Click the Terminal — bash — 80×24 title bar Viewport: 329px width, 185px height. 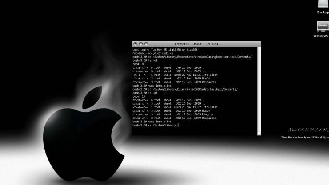click(x=197, y=44)
